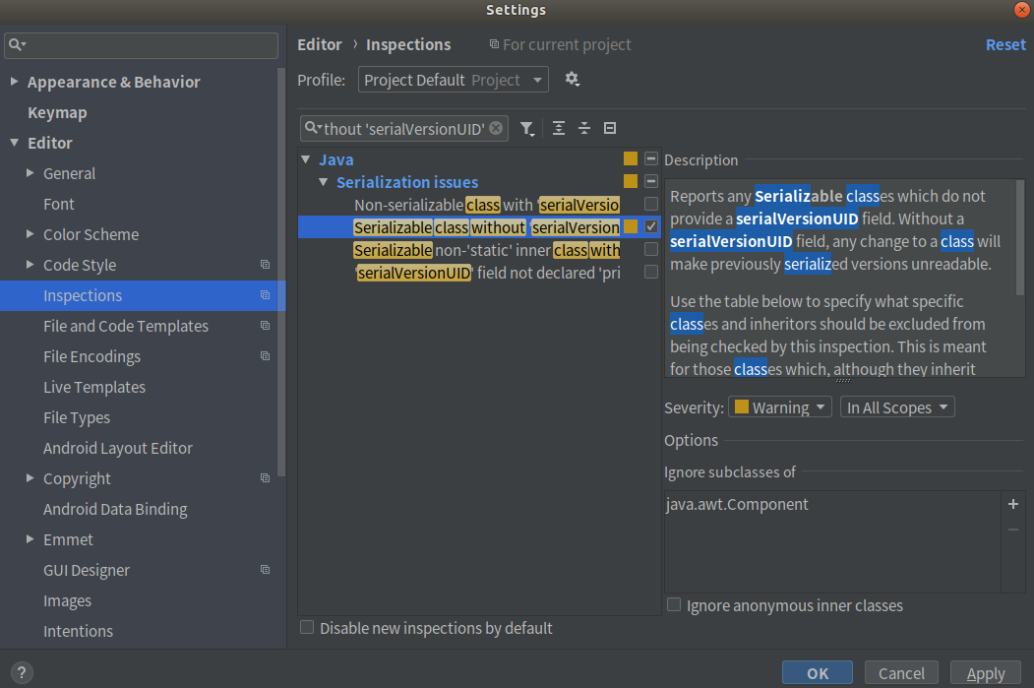1034x688 pixels.
Task: Add a class to ignore list
Action: 1013,504
